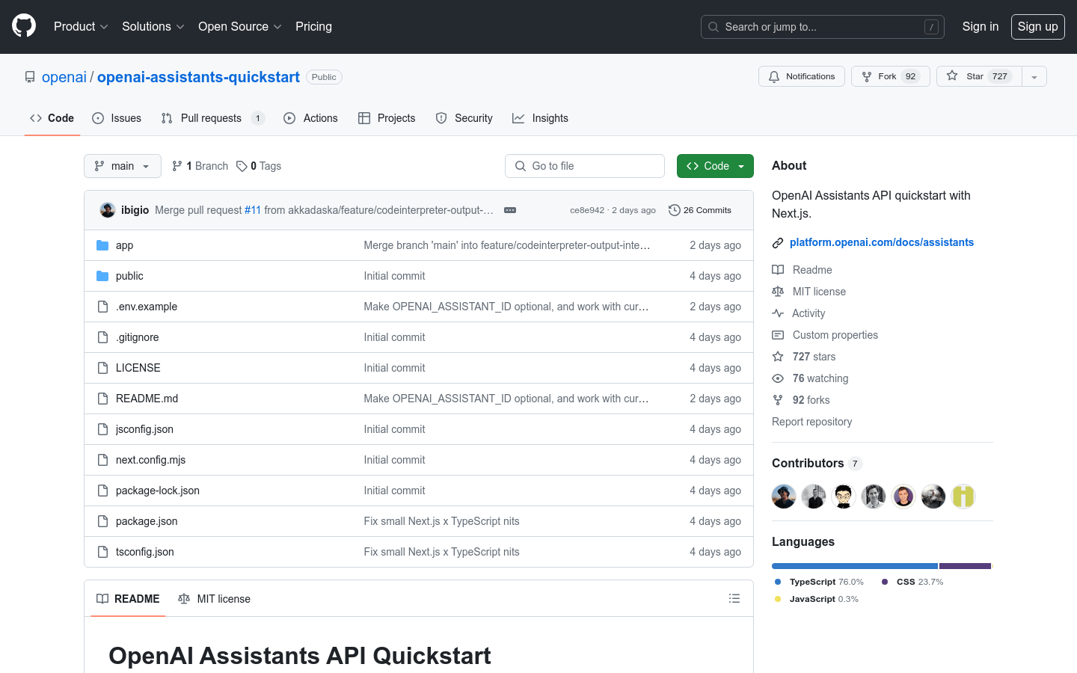Click the first contributor avatar
This screenshot has height=673, width=1077.
pyautogui.click(x=784, y=497)
